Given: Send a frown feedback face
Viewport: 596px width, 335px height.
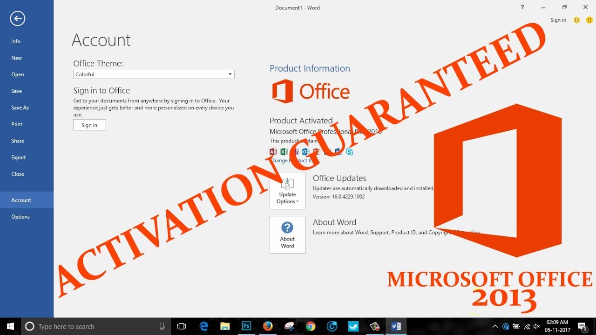Looking at the screenshot, I should pos(589,20).
